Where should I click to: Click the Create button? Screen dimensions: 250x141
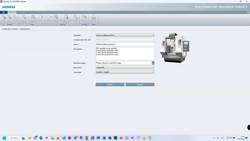(110, 85)
